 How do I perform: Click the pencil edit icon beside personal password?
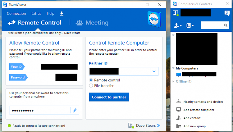(75, 110)
